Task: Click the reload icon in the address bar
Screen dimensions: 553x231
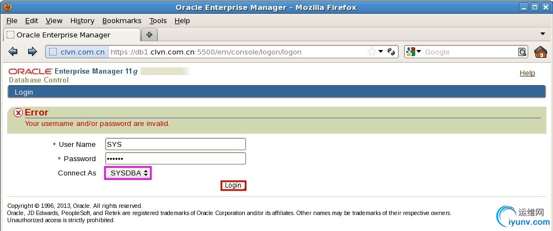Action: (x=391, y=52)
